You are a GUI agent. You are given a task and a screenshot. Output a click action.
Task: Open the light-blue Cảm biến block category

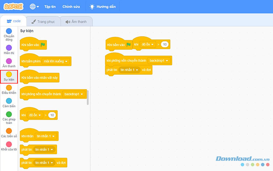(x=9, y=101)
